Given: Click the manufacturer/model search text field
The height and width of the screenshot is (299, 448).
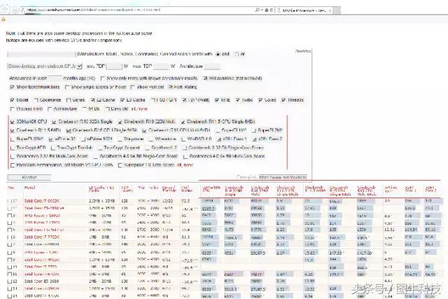Looking at the screenshot, I should 41,54.
